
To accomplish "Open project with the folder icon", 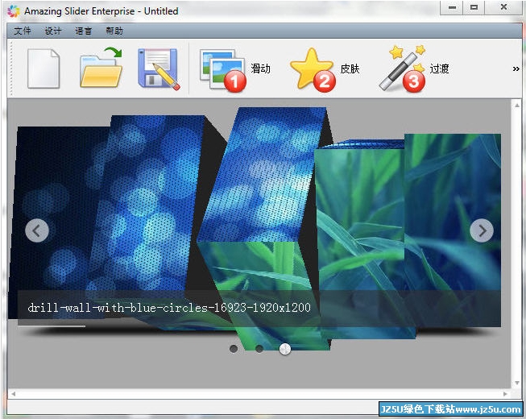I will [101, 68].
